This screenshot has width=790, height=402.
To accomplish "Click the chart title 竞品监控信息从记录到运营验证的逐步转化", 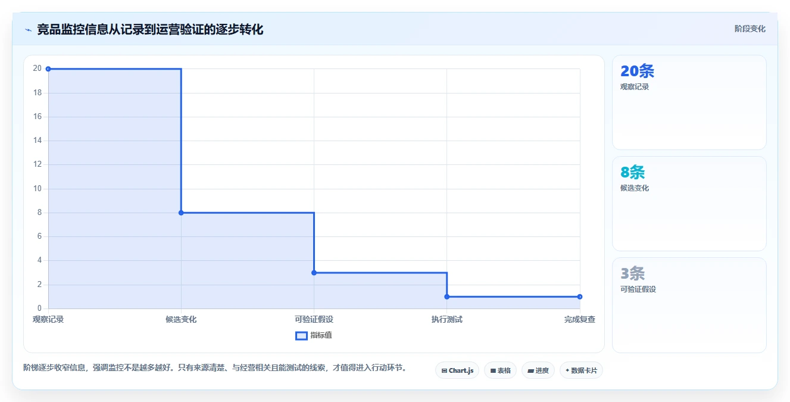I will pos(150,29).
